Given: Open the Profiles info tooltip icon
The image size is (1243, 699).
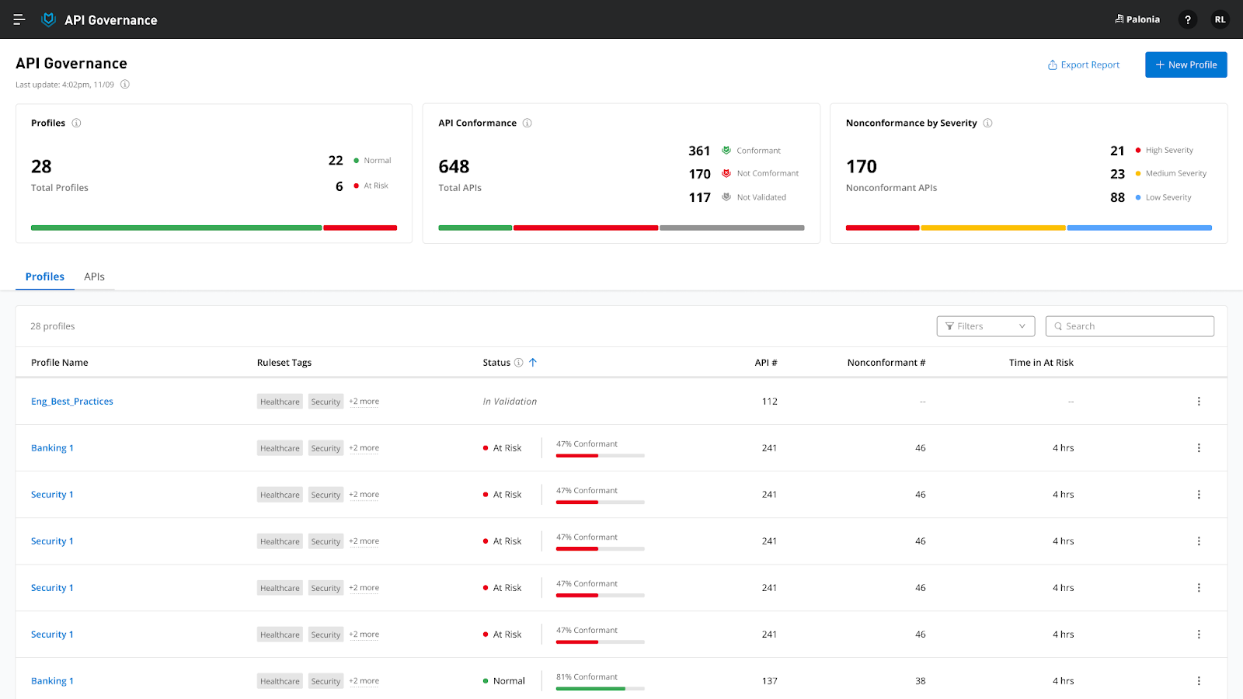Looking at the screenshot, I should click(75, 123).
